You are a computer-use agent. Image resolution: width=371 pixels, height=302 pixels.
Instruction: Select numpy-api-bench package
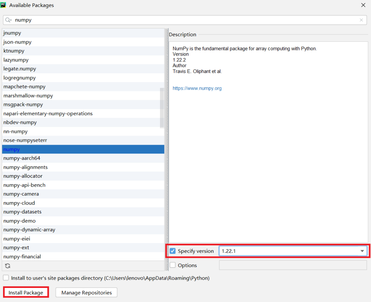coord(83,185)
